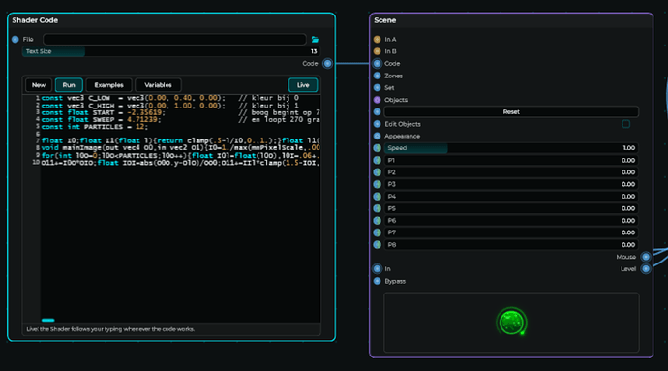Set the P7 slider value
The image size is (668, 371).
(511, 232)
